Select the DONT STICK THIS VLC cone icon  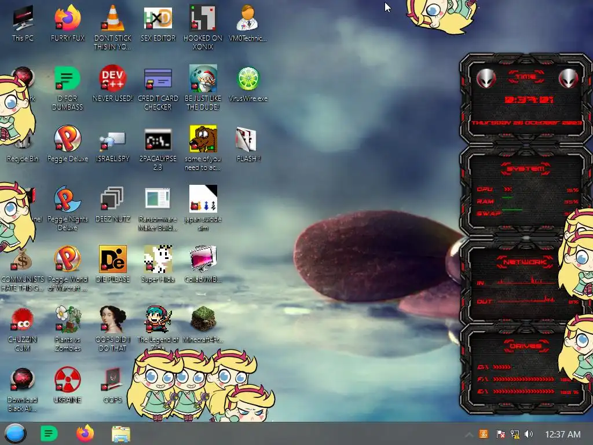(112, 27)
